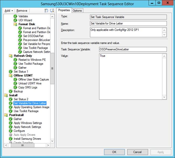Image resolution: width=175 pixels, height=158 pixels.
Task: Click the Install group folder icon
Action: [6, 95]
